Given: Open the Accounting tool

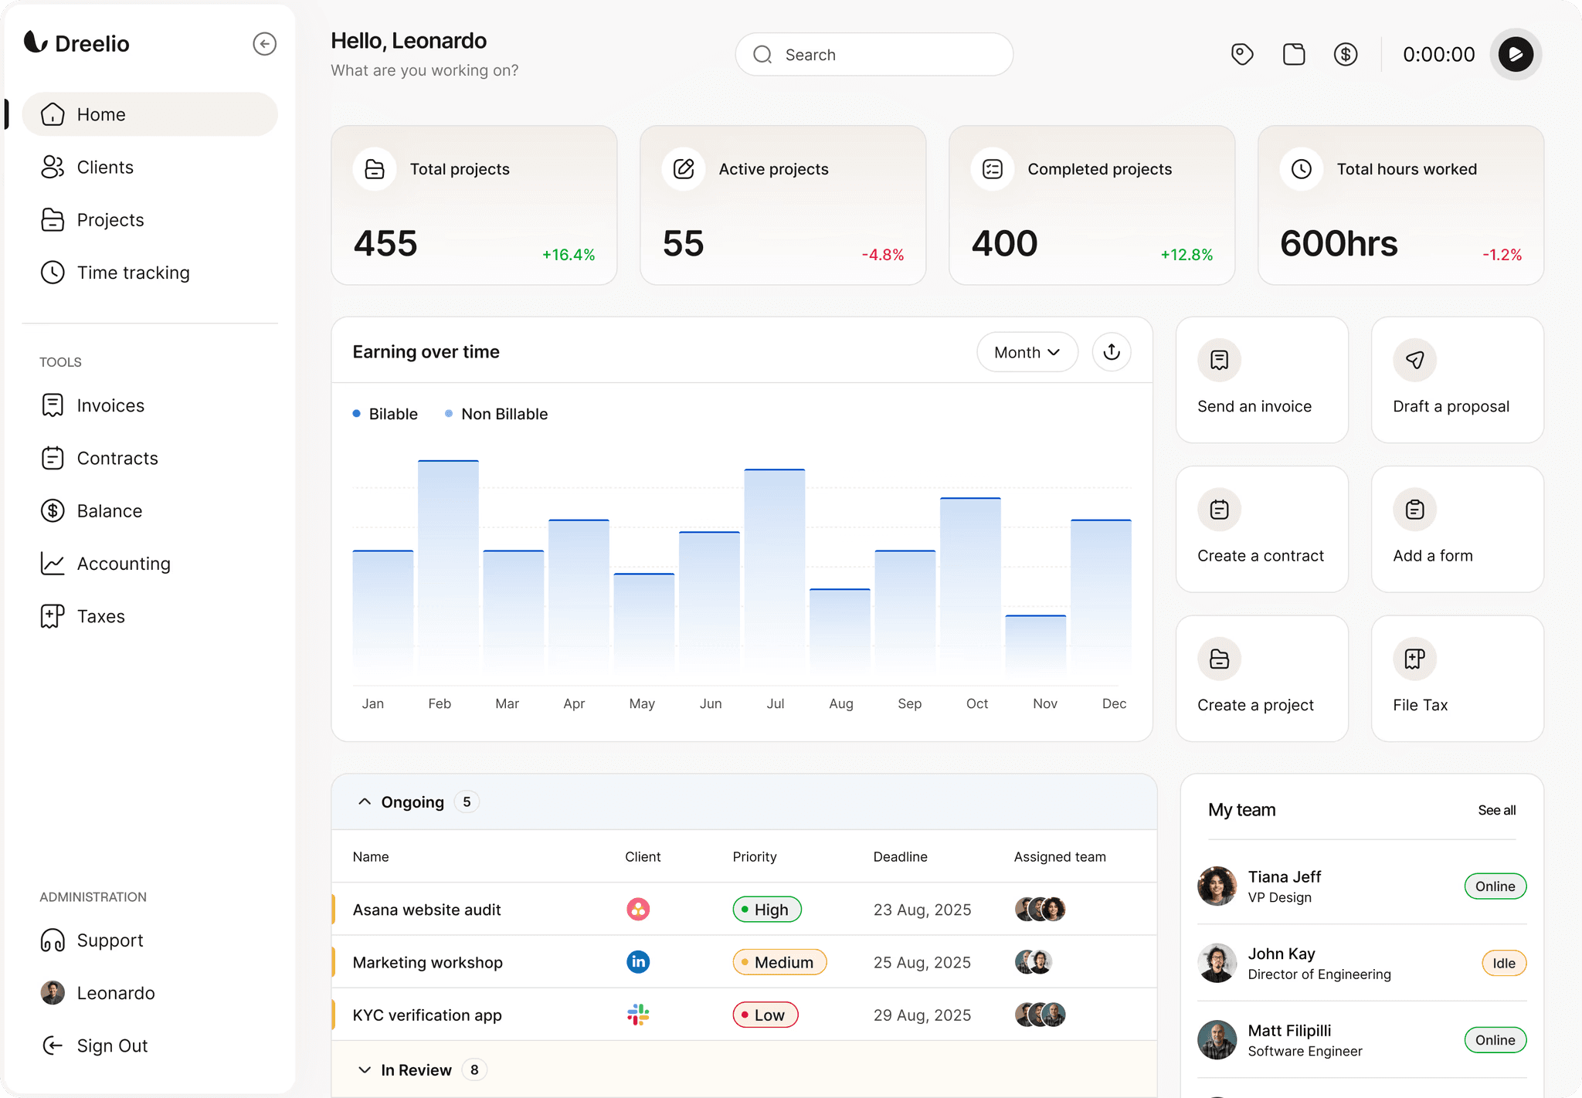Looking at the screenshot, I should coord(124,563).
